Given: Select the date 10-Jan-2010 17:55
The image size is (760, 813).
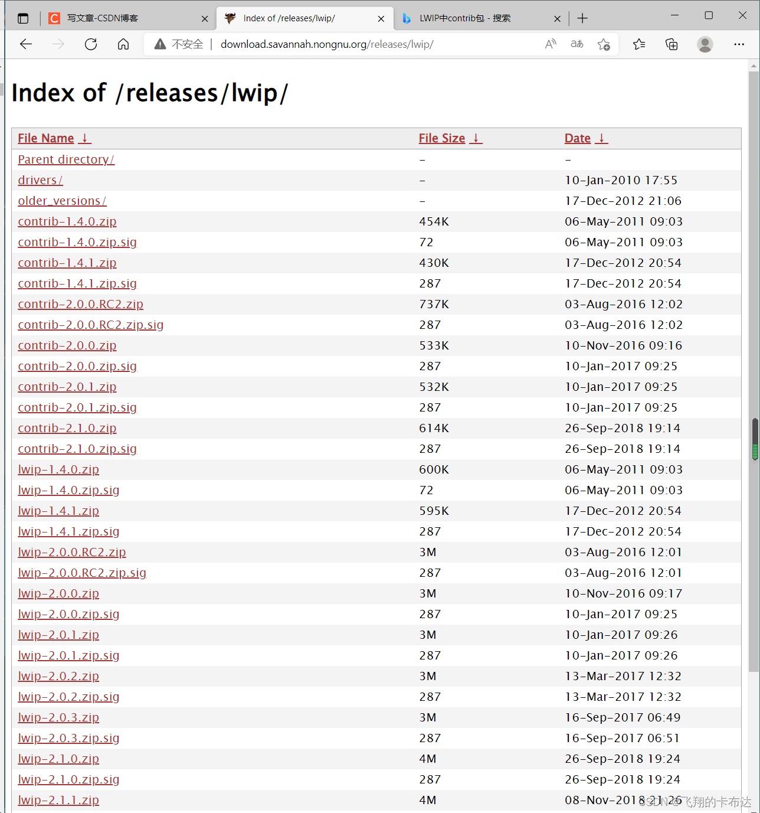Looking at the screenshot, I should pyautogui.click(x=621, y=180).
